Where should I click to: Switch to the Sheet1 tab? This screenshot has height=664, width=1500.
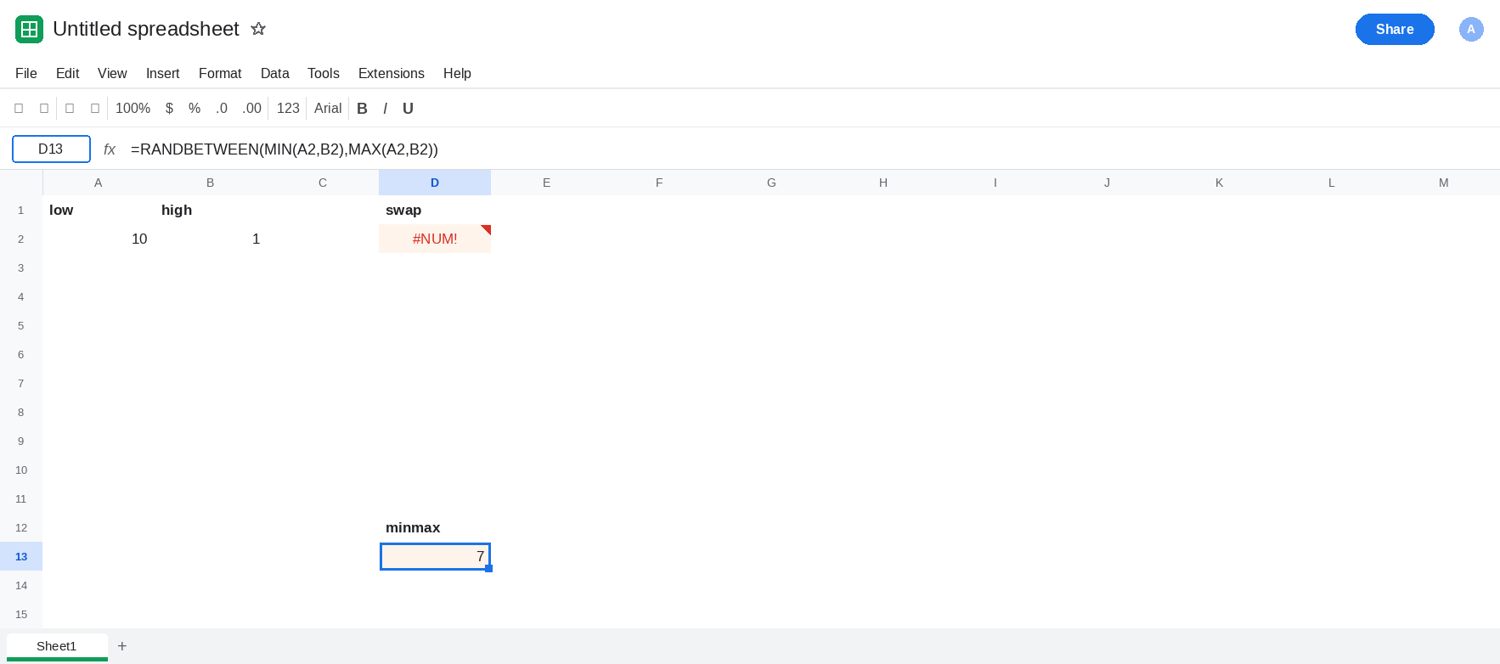[57, 646]
